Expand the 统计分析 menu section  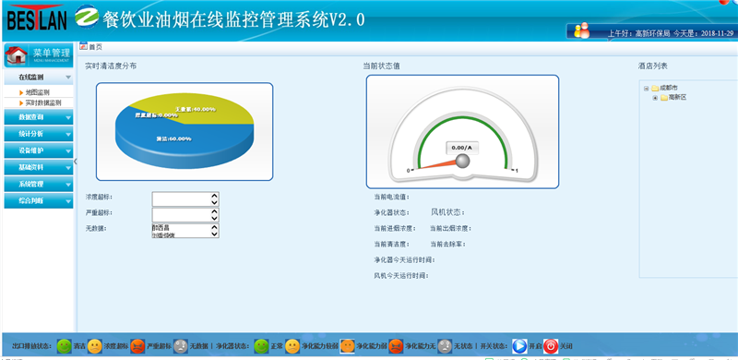click(39, 134)
